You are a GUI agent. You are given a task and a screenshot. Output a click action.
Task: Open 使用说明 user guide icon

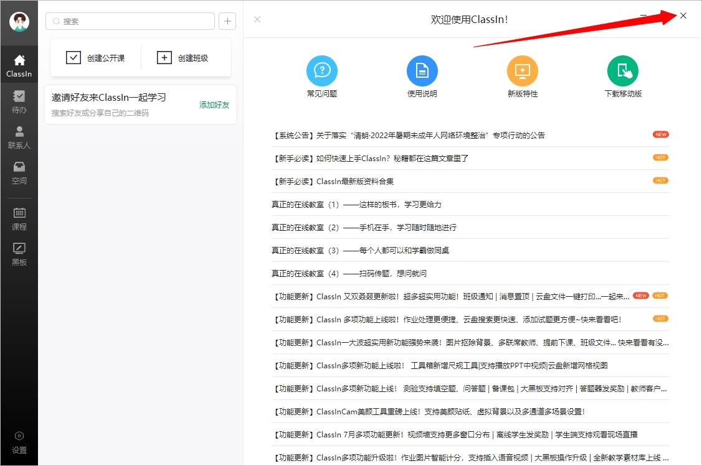(x=422, y=77)
